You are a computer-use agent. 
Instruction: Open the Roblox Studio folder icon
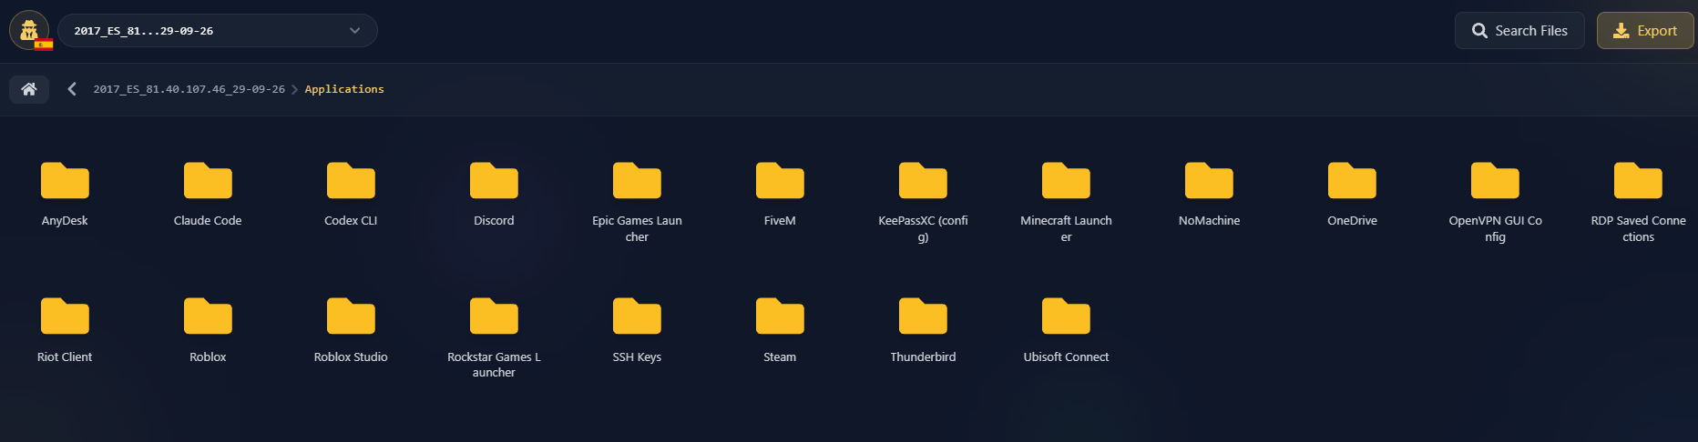coord(351,316)
